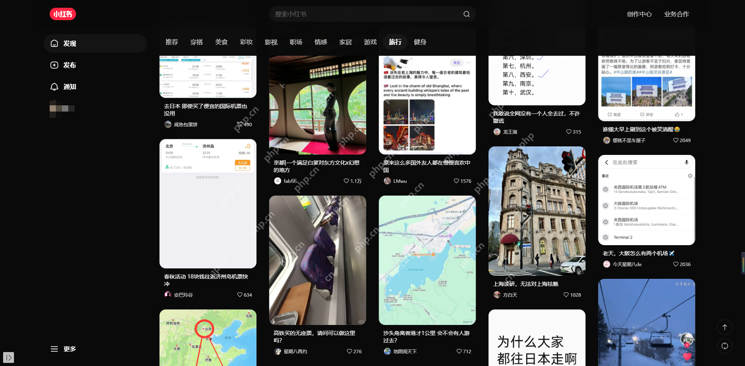Click the 搜索小红书 search field

tap(365, 14)
